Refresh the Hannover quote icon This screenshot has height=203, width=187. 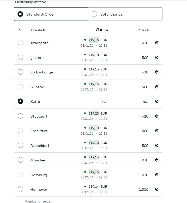[x=157, y=189]
